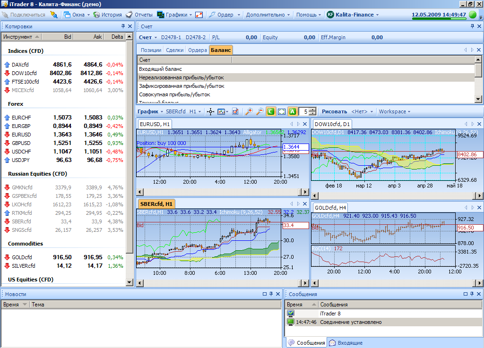The width and height of the screenshot is (484, 348).
Task: Open История history from toolbar
Action: 108,15
